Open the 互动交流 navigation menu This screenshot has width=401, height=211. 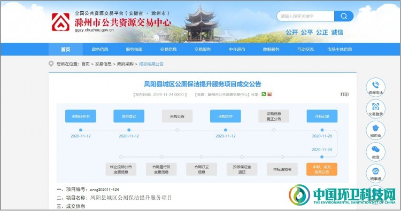(305, 49)
